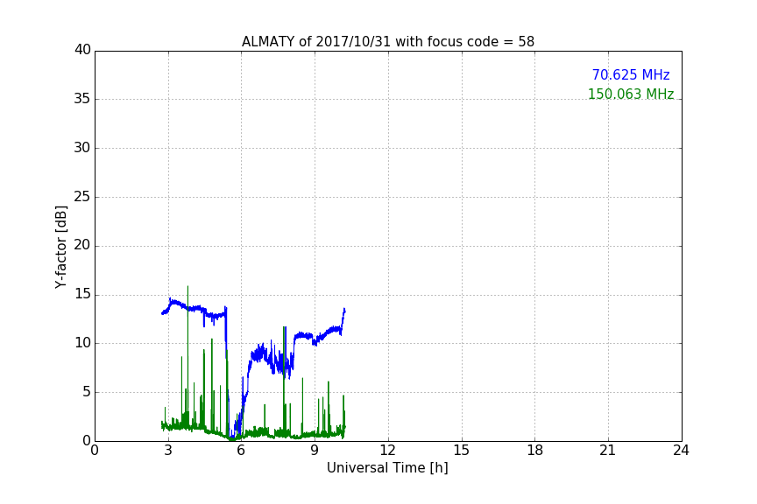The height and width of the screenshot is (504, 757).
Task: Click the x-axis tick label '18'
Action: click(x=535, y=451)
